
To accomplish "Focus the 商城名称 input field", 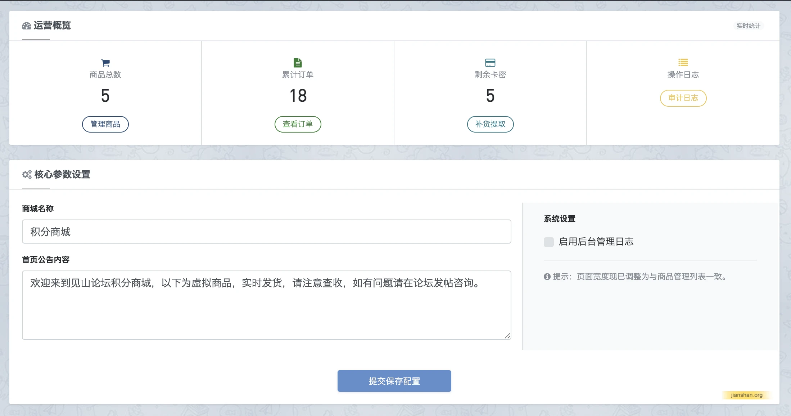I will [x=267, y=232].
